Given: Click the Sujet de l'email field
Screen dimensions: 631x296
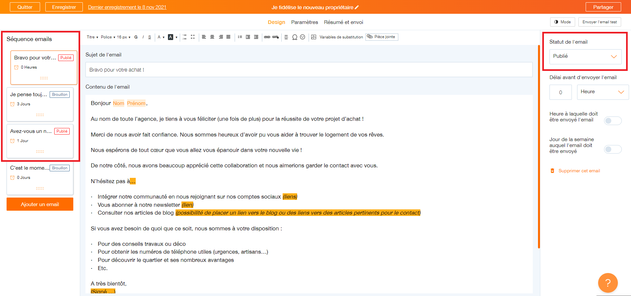Looking at the screenshot, I should [309, 70].
